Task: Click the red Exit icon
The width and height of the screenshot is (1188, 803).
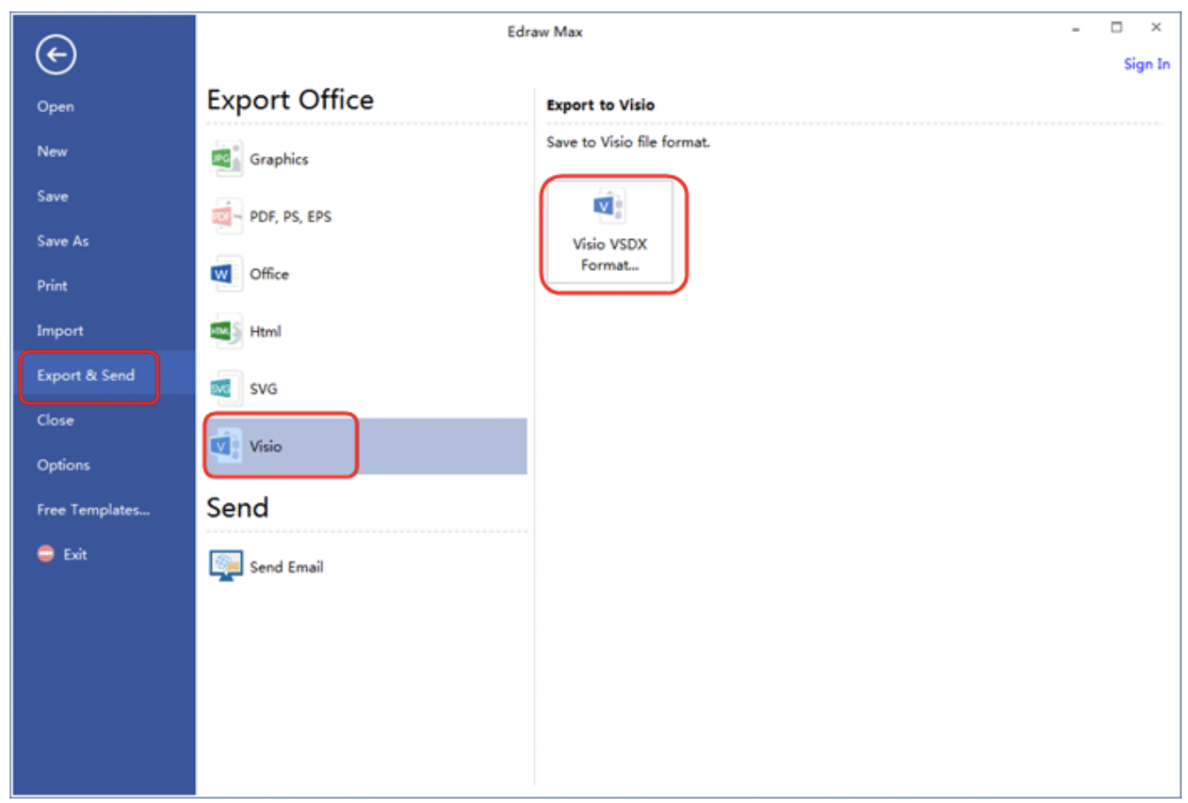Action: 46,554
